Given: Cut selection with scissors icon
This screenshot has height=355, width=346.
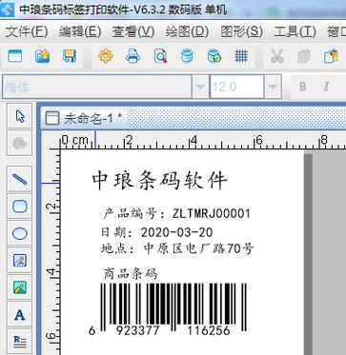Looking at the screenshot, I should click(x=277, y=56).
